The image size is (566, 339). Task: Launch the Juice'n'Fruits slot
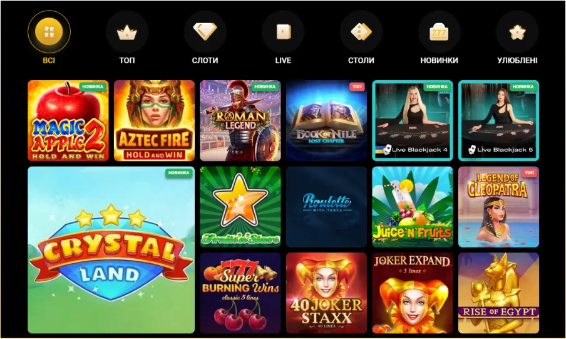[x=413, y=207]
